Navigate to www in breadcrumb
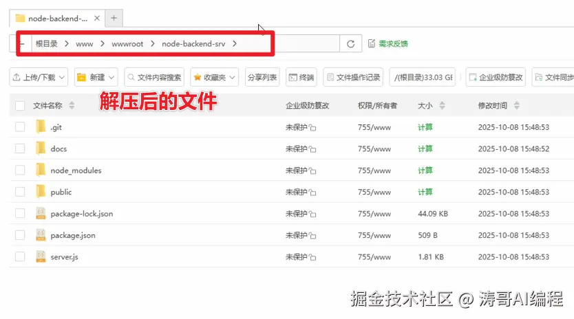574x319 pixels. (84, 44)
